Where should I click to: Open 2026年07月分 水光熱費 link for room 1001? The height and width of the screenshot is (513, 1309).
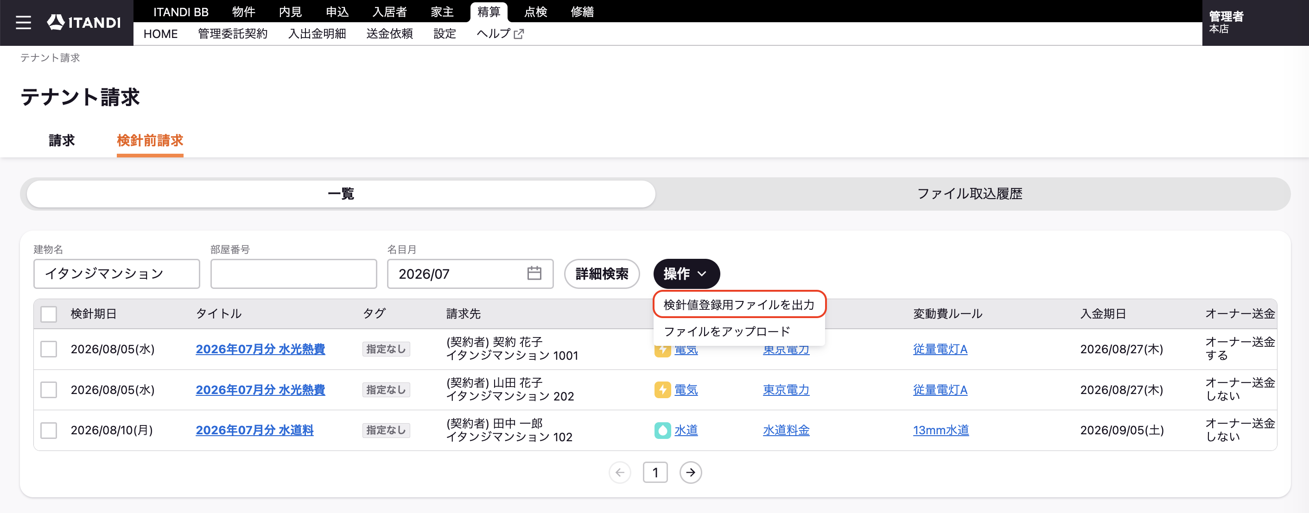point(260,349)
